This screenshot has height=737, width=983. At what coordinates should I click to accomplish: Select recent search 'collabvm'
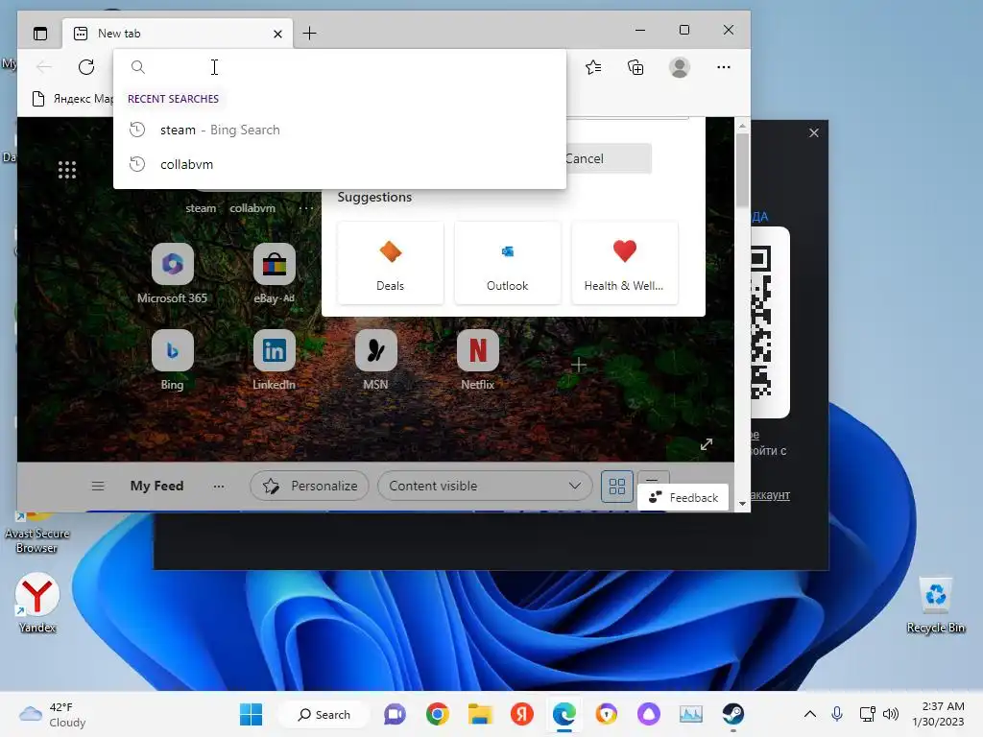click(339, 164)
